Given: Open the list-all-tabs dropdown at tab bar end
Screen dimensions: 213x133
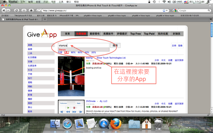Looking at the screenshot, I should [x=211, y=19].
